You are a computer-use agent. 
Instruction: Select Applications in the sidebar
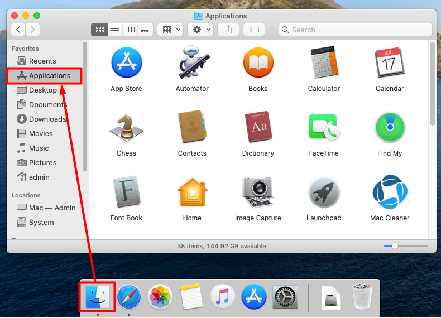click(x=45, y=76)
